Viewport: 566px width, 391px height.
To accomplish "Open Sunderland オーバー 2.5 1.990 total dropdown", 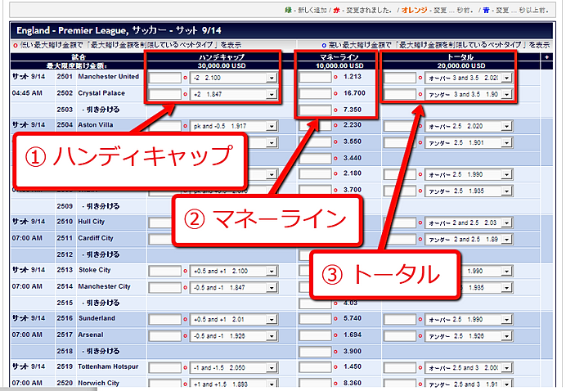I will 469,320.
